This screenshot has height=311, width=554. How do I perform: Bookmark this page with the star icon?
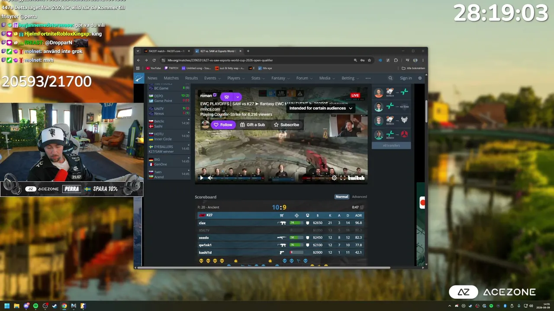[x=369, y=60]
